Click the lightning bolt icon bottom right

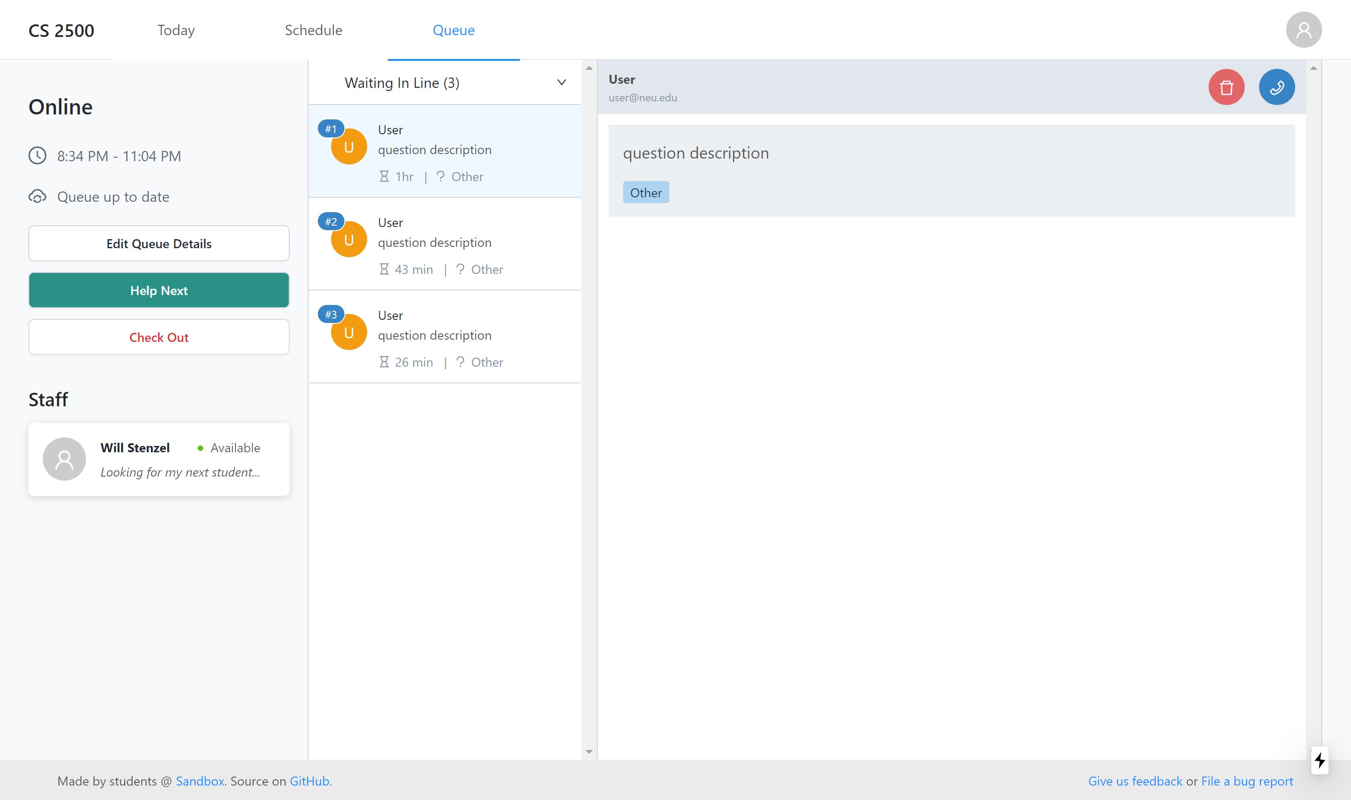coord(1319,760)
